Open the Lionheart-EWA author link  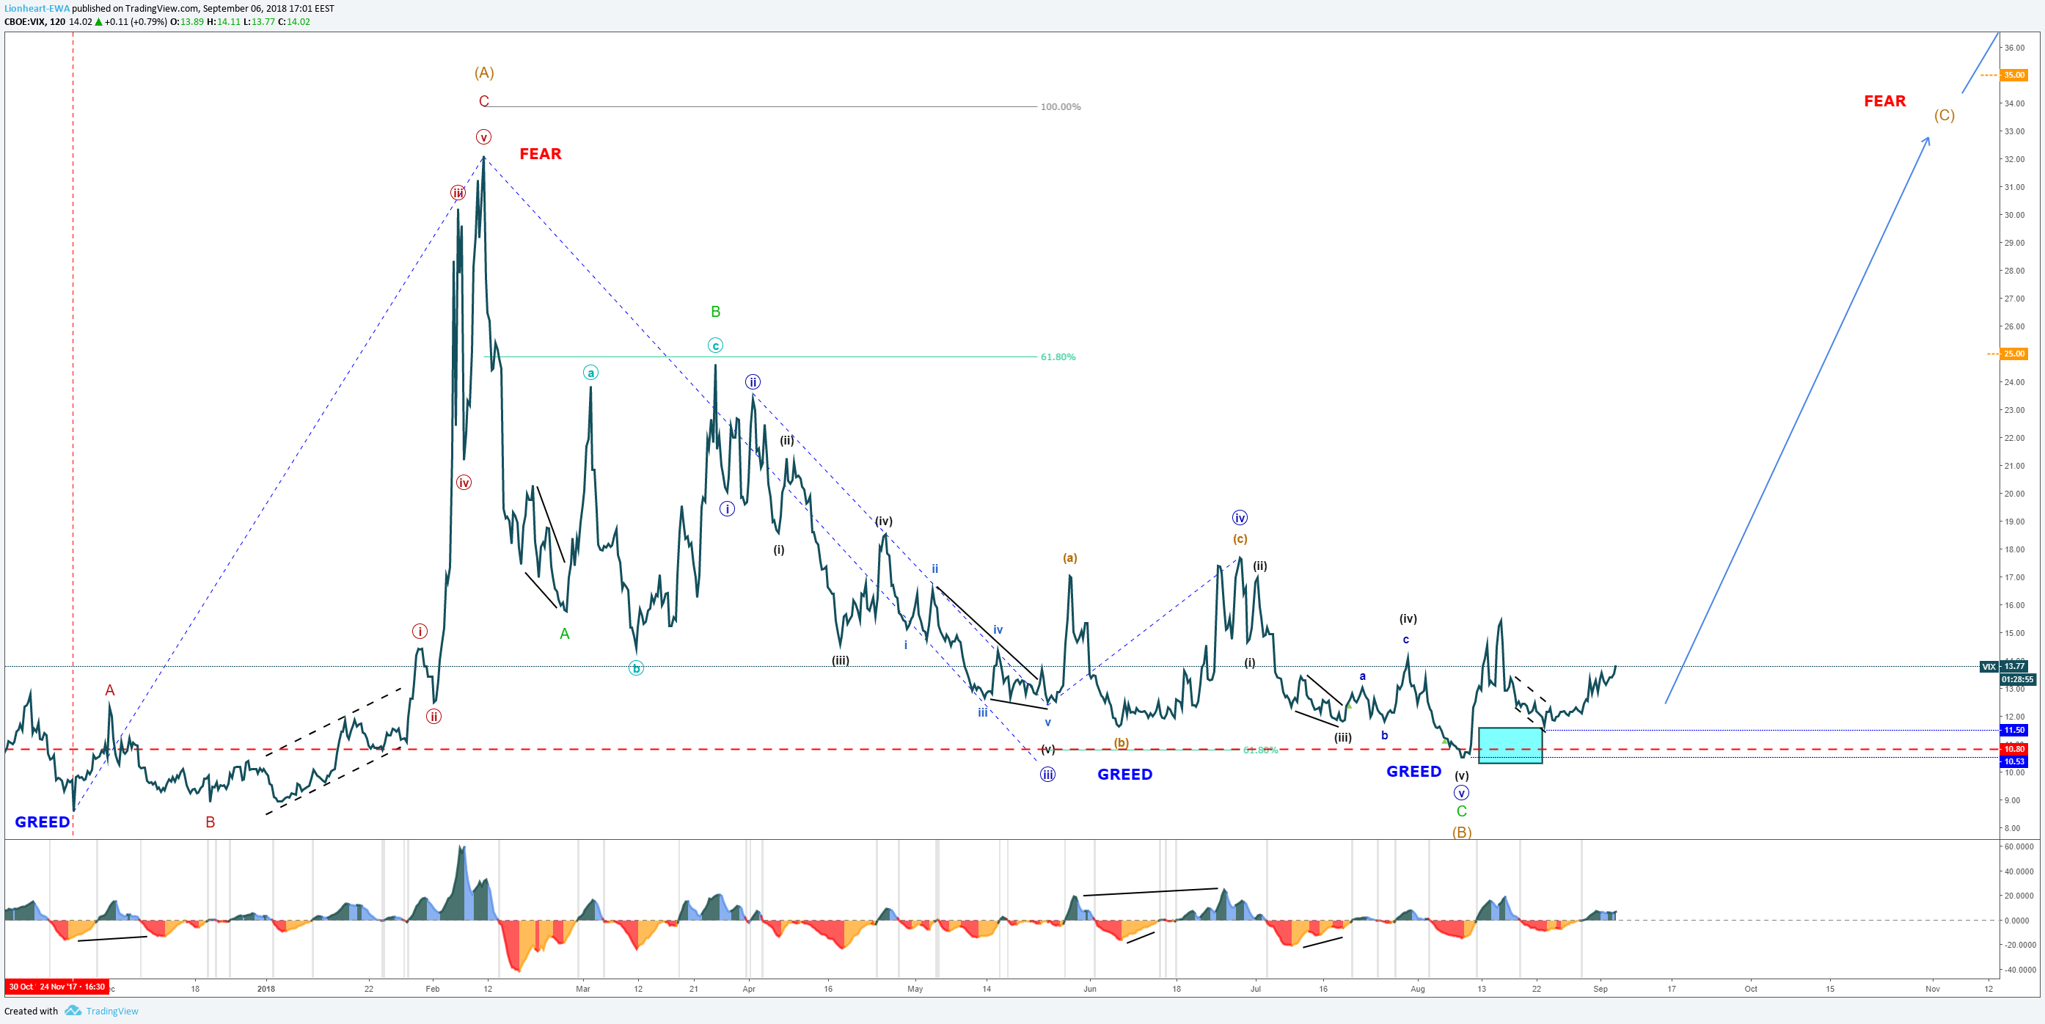37,8
